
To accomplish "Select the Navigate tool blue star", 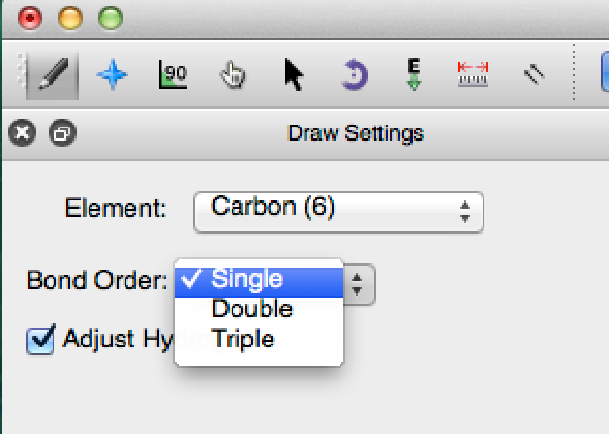I will pos(113,75).
